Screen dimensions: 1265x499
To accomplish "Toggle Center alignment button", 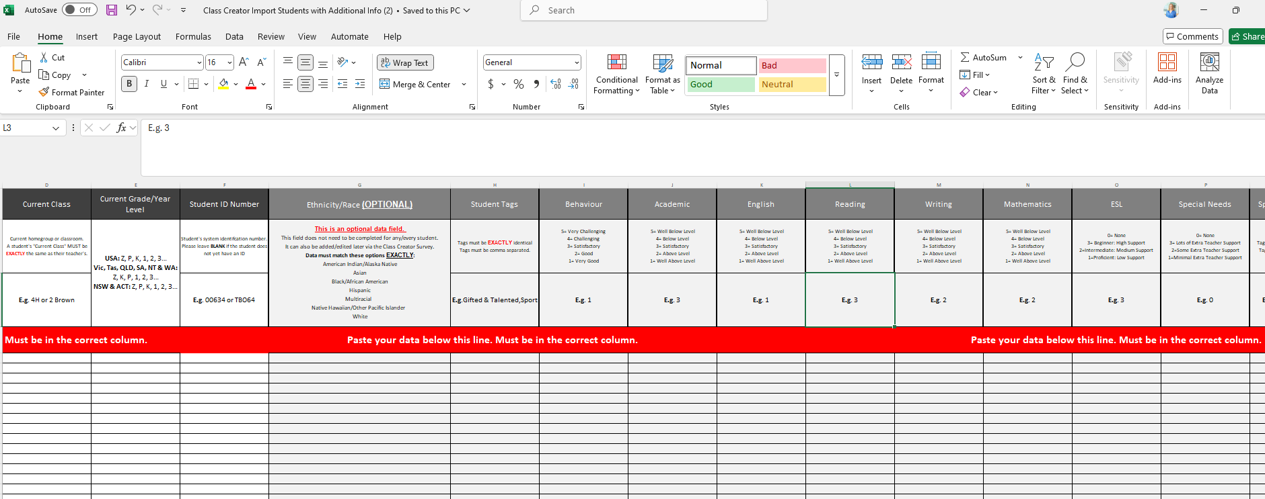I will (x=305, y=84).
